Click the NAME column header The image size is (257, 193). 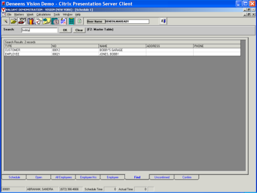pos(122,46)
